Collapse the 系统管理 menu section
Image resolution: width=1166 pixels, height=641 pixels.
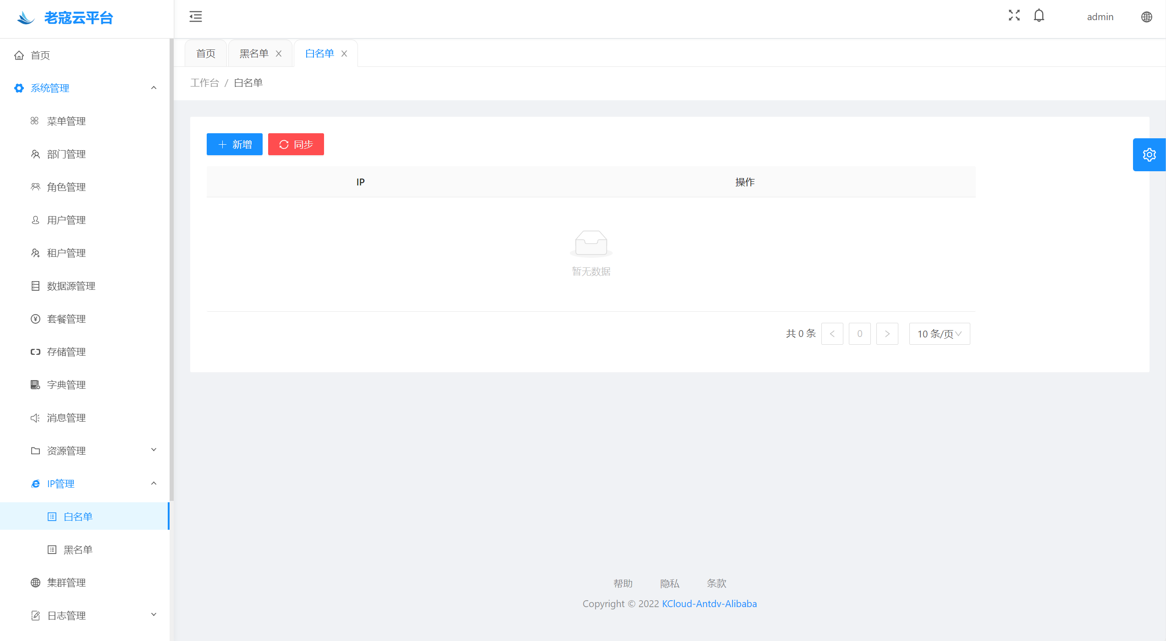click(154, 88)
